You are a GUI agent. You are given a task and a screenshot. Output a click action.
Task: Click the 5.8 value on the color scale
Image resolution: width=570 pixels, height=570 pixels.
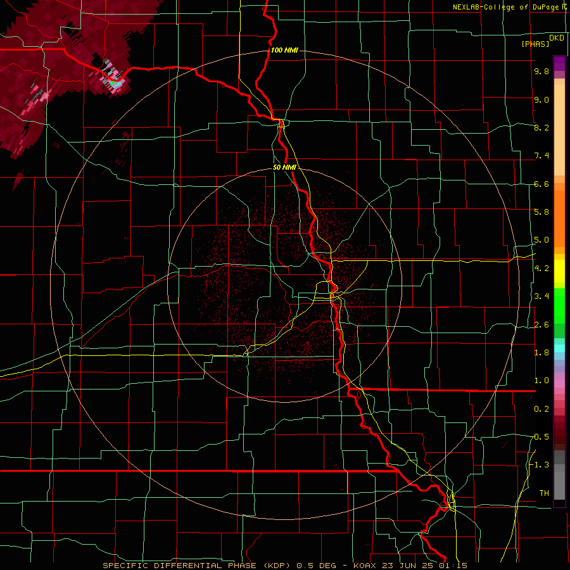541,212
